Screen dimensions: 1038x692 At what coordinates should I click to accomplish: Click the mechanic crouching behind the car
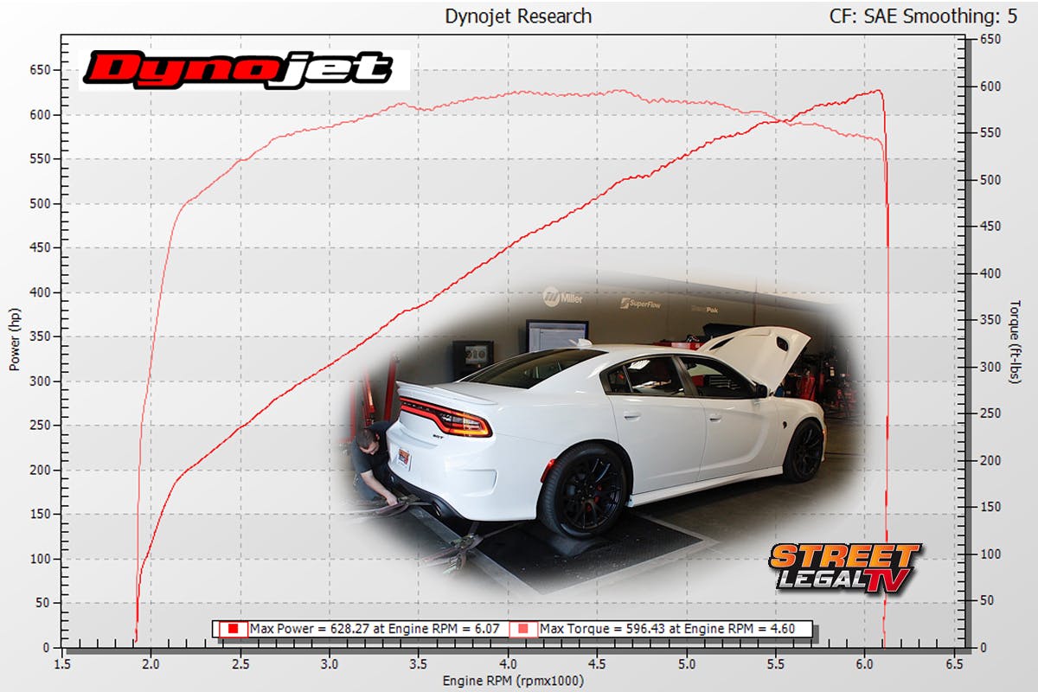374,458
